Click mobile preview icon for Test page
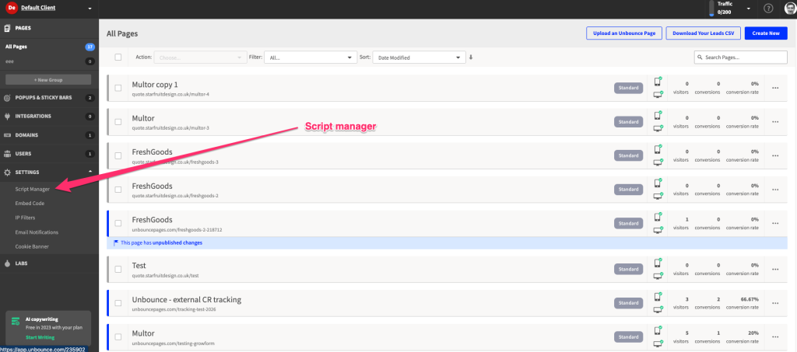 click(658, 263)
